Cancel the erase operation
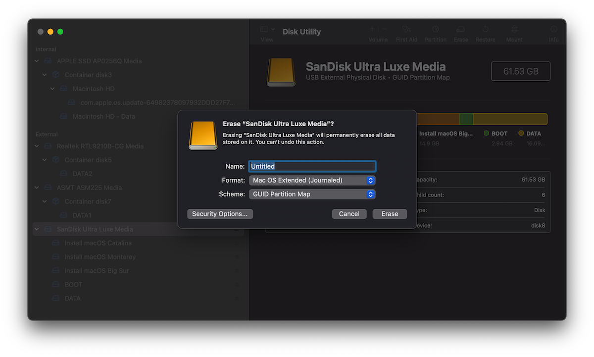This screenshot has height=357, width=594. coord(349,213)
